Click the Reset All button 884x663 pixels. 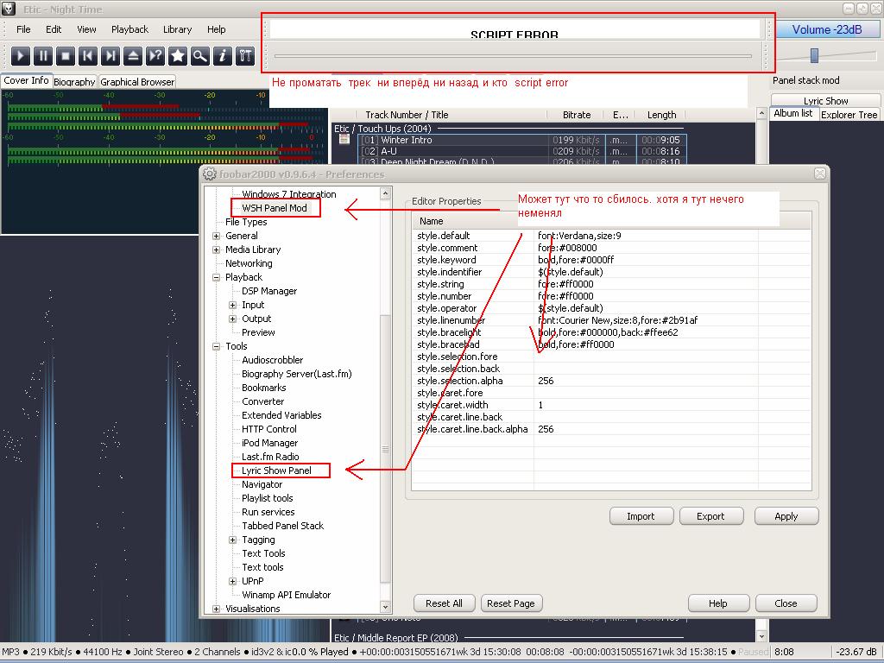click(x=445, y=603)
